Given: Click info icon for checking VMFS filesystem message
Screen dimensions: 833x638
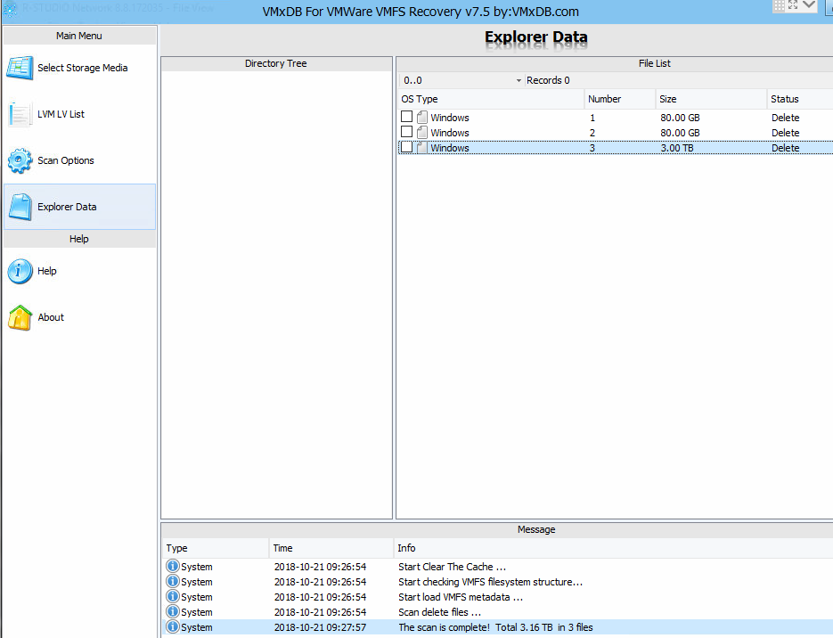Looking at the screenshot, I should [172, 581].
